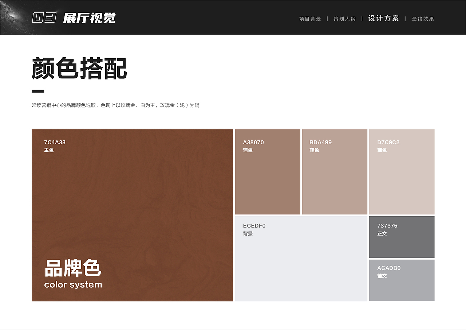
Task: Click the description text about 玫瑰金 colors
Action: [116, 105]
